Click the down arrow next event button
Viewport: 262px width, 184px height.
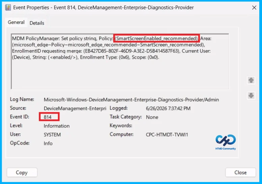251,96
